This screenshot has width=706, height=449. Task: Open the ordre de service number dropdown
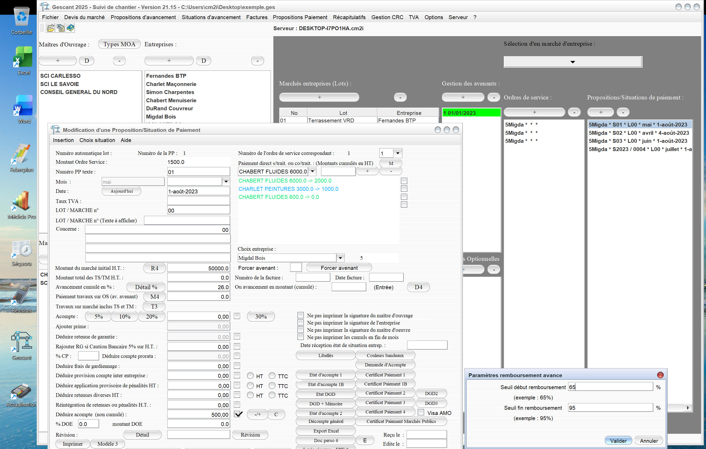(397, 153)
